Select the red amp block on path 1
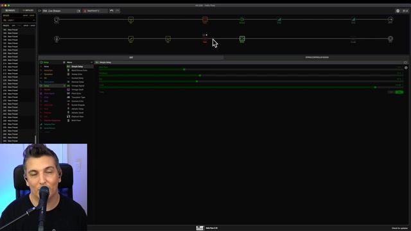Viewport: 411px width, 231px height. (x=205, y=19)
